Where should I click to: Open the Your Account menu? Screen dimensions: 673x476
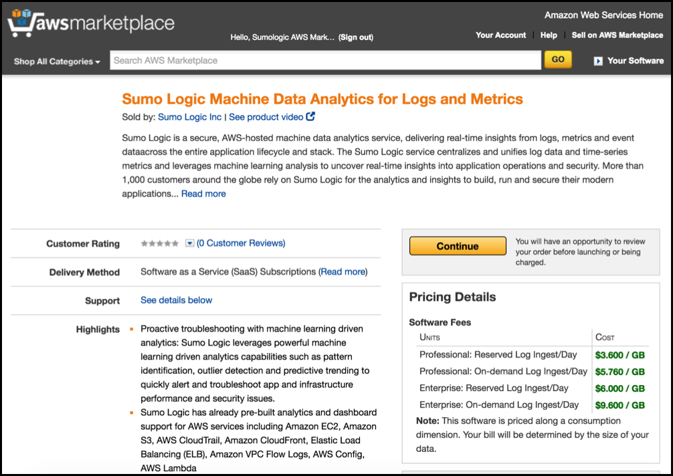pos(500,35)
